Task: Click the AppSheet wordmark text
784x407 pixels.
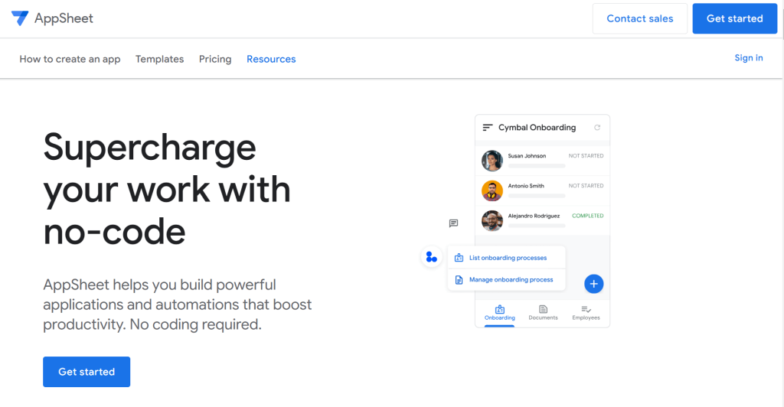Action: click(x=64, y=18)
